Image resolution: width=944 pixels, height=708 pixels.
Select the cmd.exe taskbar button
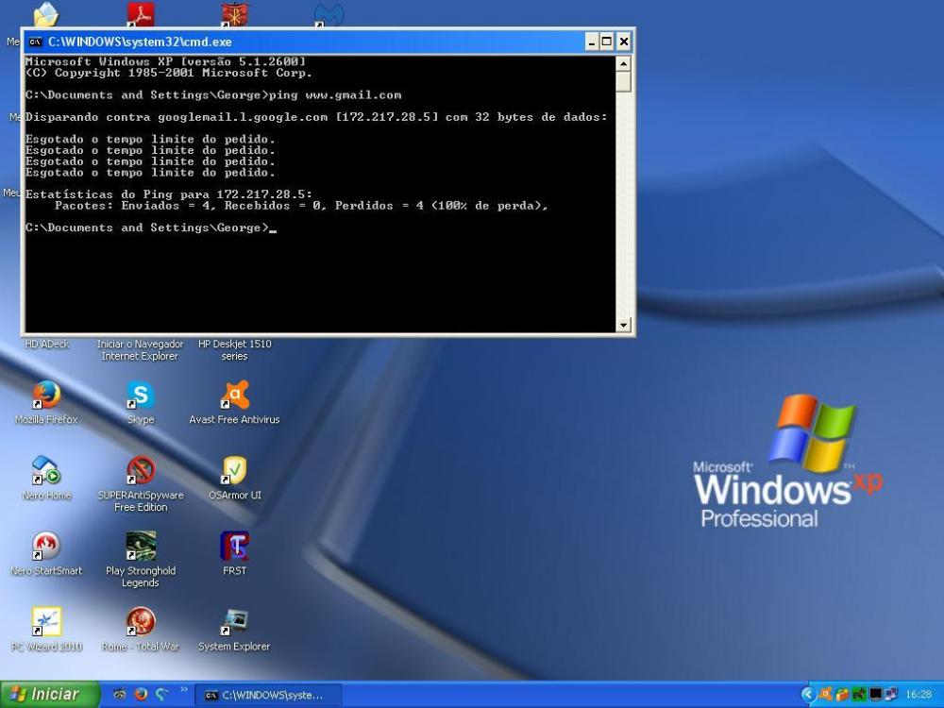268,695
